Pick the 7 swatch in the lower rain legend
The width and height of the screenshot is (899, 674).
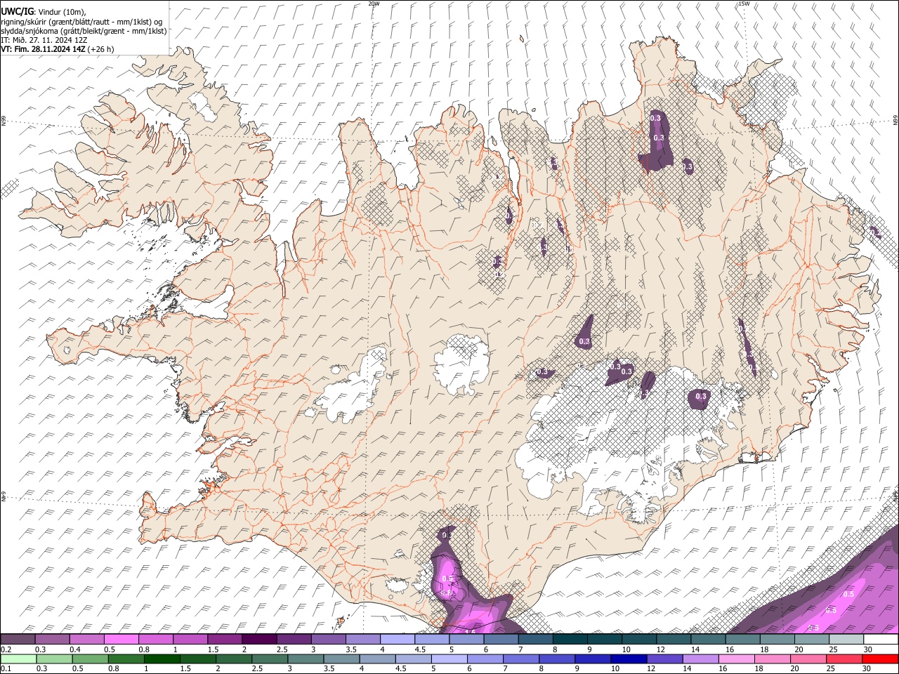521,659
